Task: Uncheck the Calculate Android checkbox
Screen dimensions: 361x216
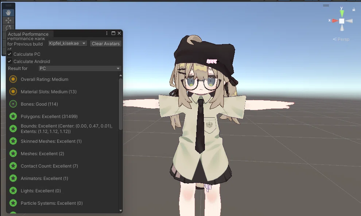Action: point(9,62)
